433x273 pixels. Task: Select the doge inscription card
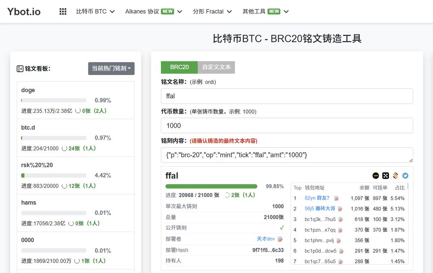coord(76,100)
